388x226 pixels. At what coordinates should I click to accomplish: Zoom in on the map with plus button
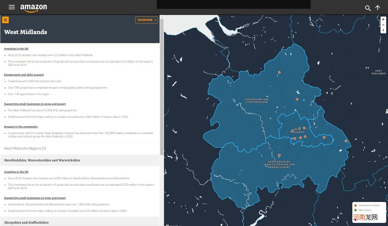point(383,19)
